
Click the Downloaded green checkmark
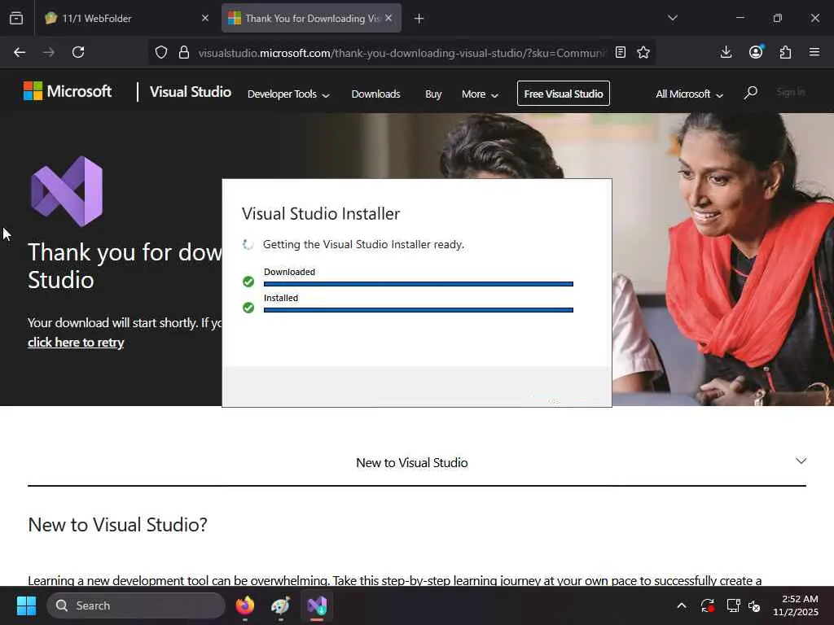point(248,281)
